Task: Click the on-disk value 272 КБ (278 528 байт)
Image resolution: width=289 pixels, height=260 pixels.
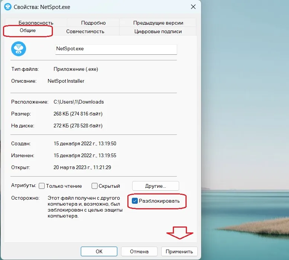Action: (x=78, y=126)
